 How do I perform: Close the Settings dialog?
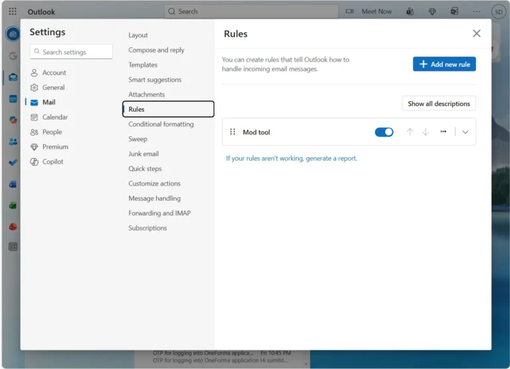476,33
